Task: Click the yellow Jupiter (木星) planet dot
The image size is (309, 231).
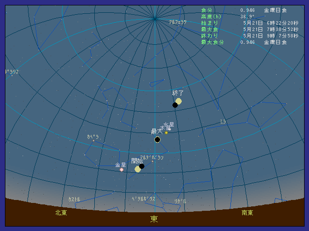Action: click(166, 132)
